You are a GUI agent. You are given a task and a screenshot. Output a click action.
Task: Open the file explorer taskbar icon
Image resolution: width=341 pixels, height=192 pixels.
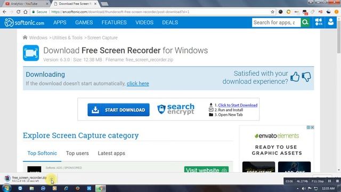(x=31, y=188)
